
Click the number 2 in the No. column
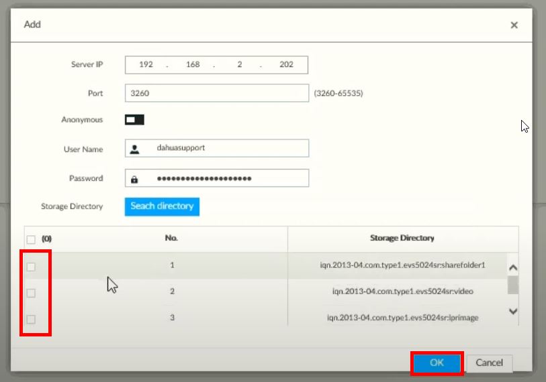(172, 292)
